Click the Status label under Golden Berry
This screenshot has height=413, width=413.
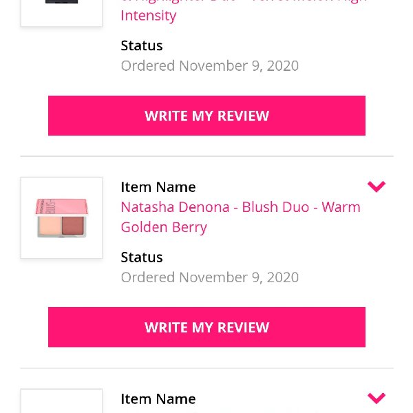click(142, 257)
